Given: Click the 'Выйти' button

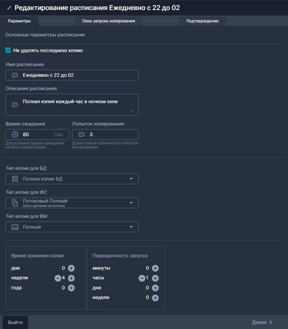Looking at the screenshot, I should [15, 322].
